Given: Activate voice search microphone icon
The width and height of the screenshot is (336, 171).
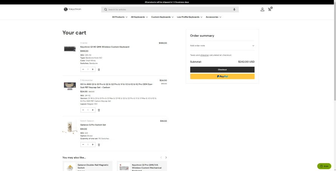Looking at the screenshot, I should coord(234,9).
